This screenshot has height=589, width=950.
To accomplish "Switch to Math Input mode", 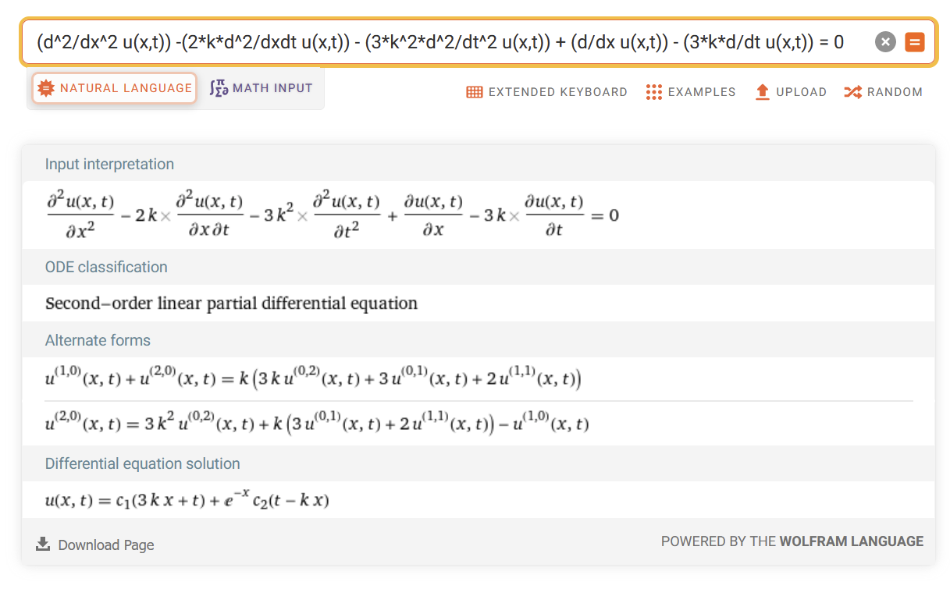I will pos(261,88).
